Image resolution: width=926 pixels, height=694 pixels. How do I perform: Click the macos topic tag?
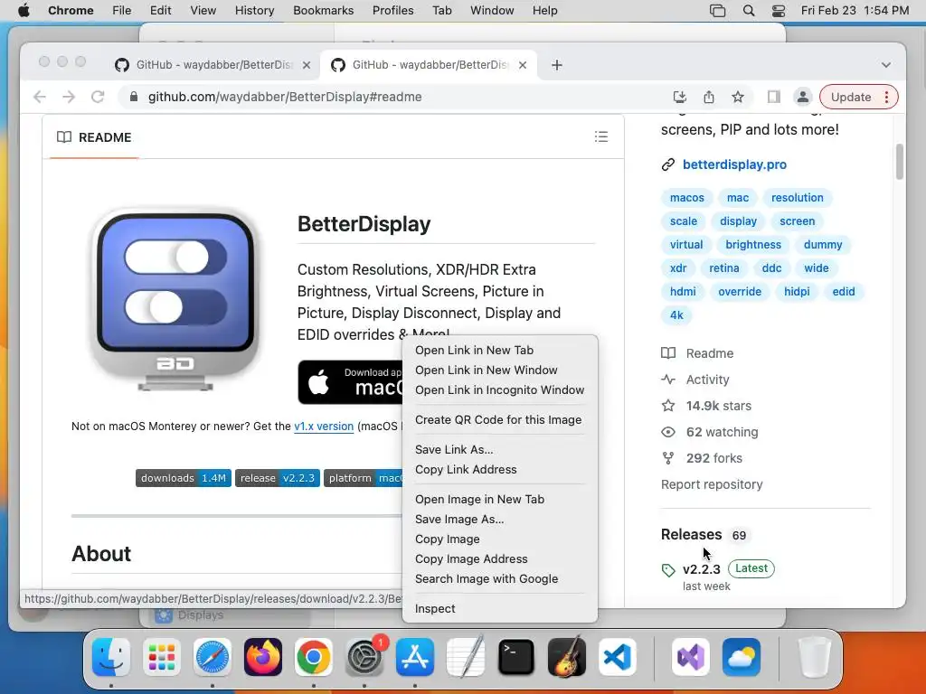coord(687,198)
